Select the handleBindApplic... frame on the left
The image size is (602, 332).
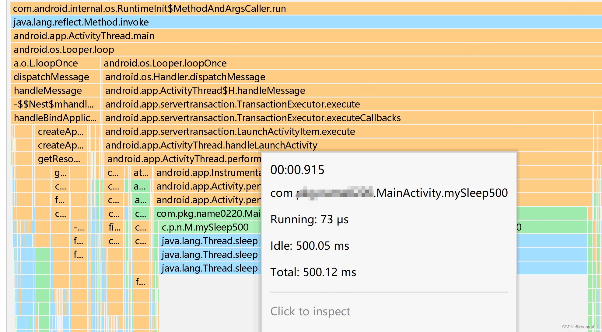click(x=55, y=118)
